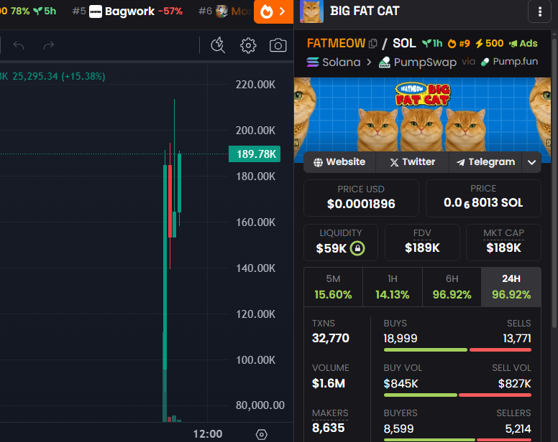The image size is (558, 442).
Task: Click the time axis settings hexagon icon
Action: pyautogui.click(x=262, y=434)
